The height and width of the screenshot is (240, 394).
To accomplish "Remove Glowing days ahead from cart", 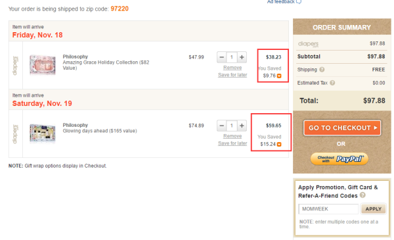I will pos(232,136).
